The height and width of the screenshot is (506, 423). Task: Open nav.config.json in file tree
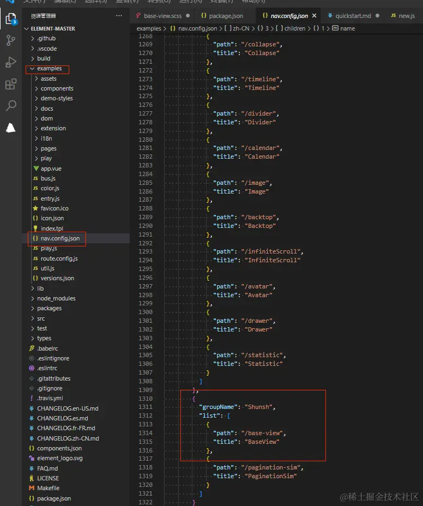point(60,238)
